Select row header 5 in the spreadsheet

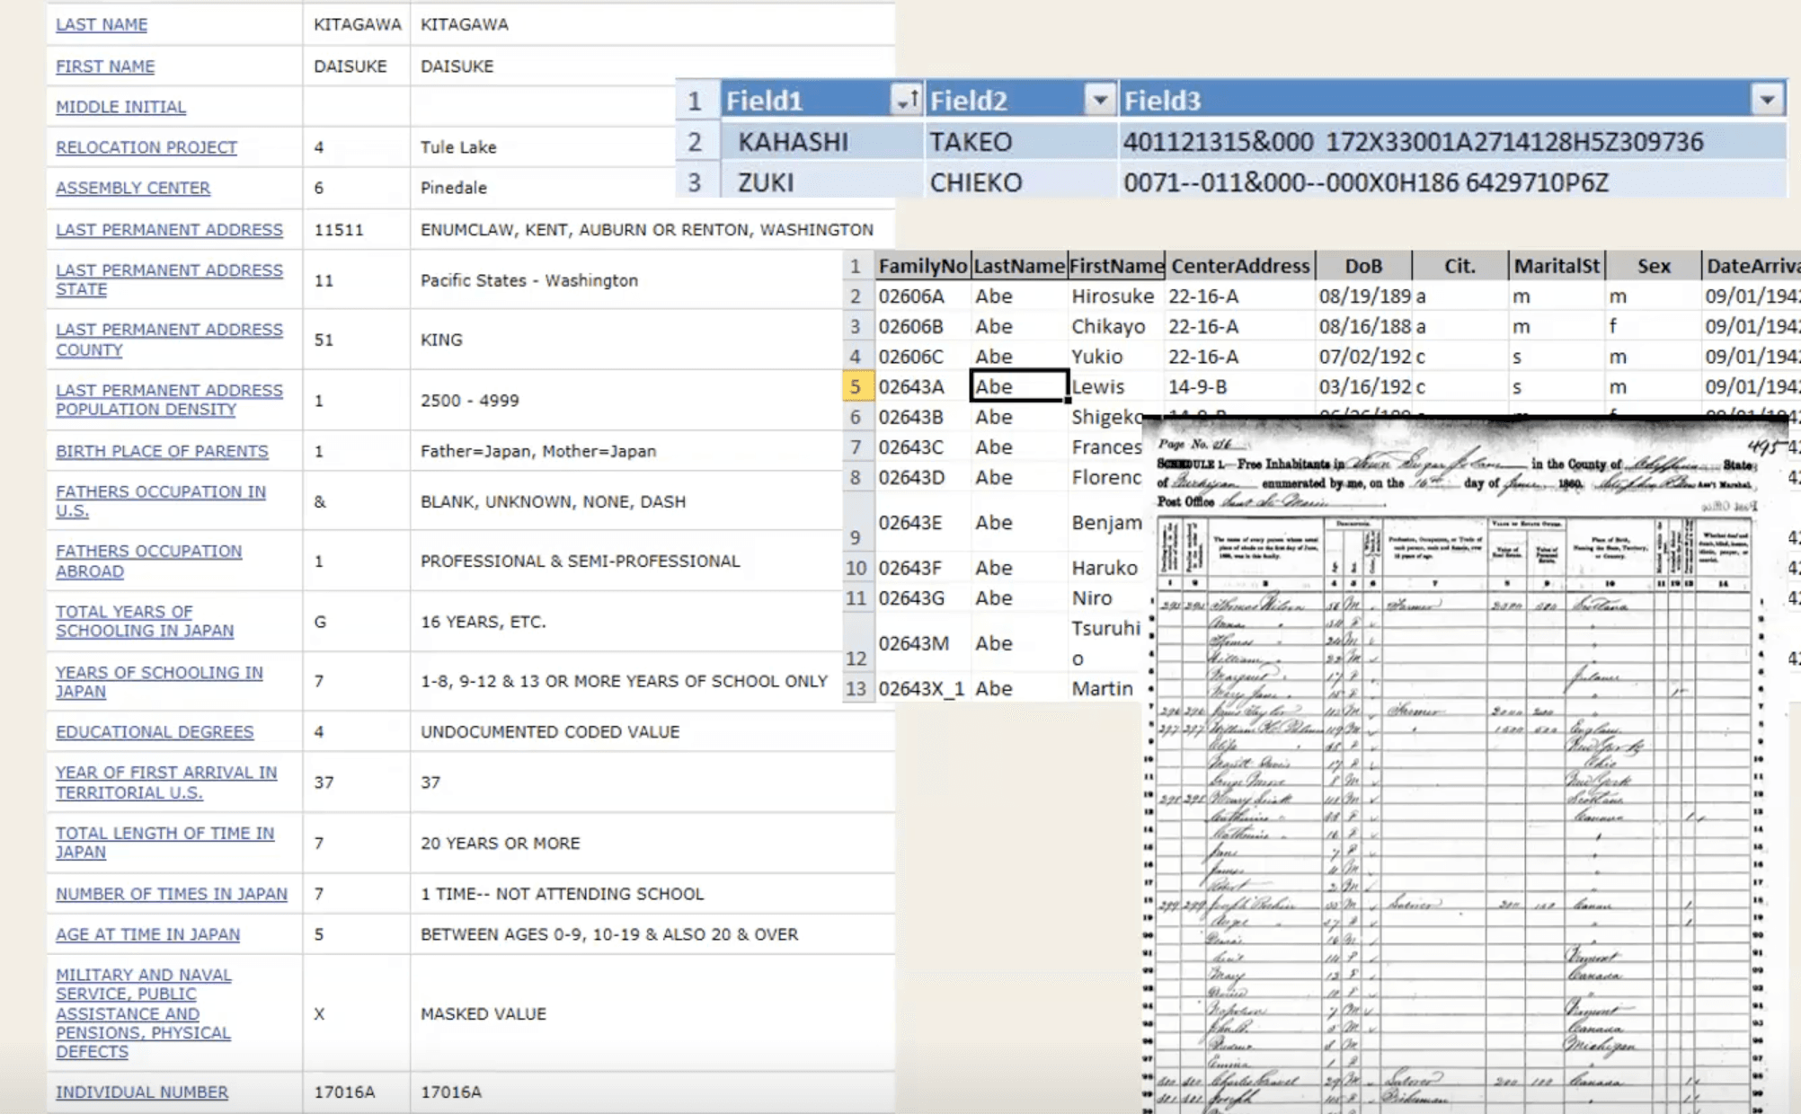(856, 386)
